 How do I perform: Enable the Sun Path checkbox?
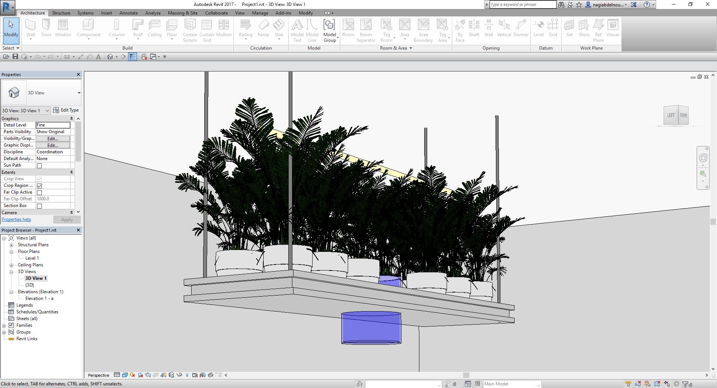[x=39, y=166]
